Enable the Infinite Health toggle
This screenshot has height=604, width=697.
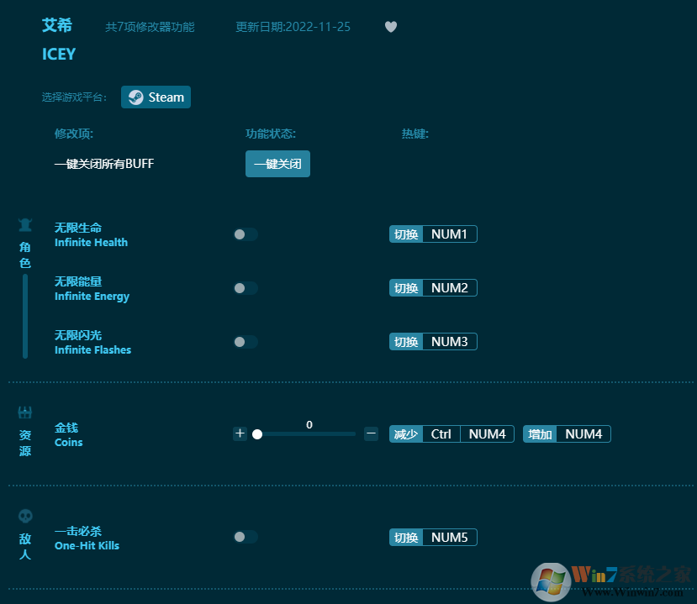tap(246, 234)
